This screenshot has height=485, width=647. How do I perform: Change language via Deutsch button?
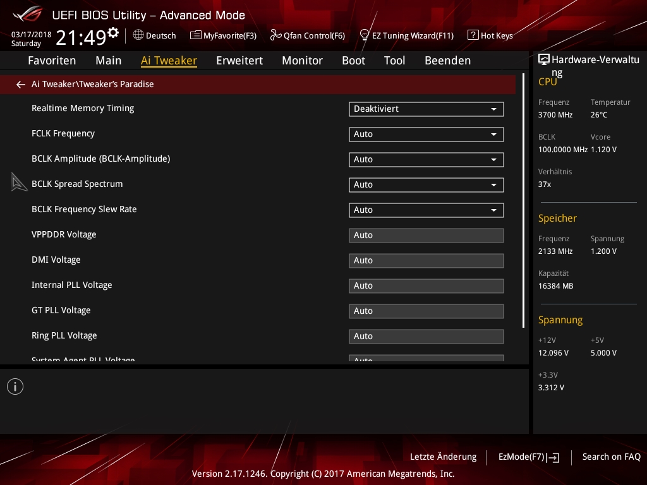tap(155, 35)
